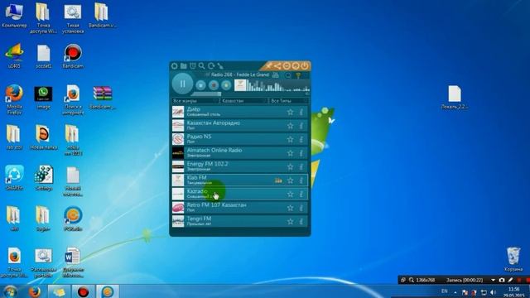
Task: Click the now-playing station thumbnail
Action: 240,85
